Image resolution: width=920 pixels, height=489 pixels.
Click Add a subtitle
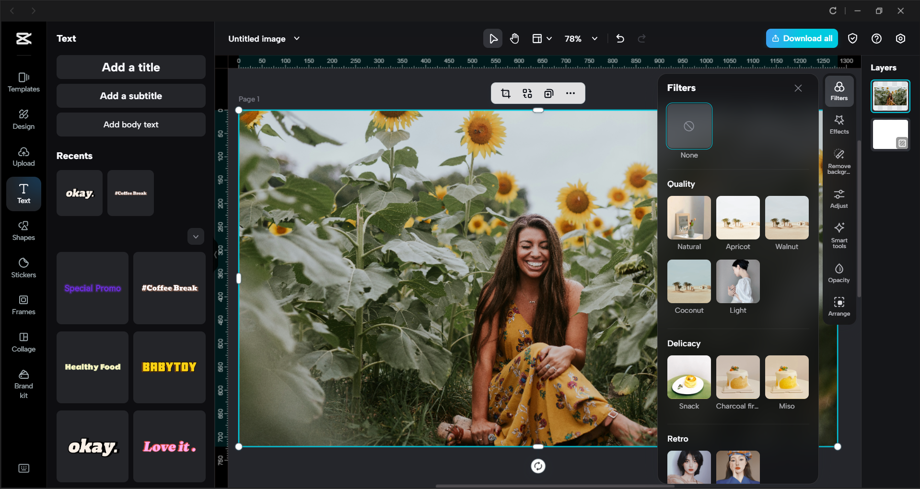(x=130, y=96)
